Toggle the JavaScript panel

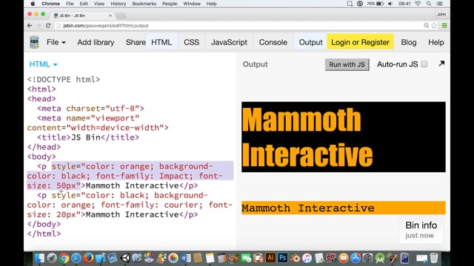pyautogui.click(x=229, y=42)
